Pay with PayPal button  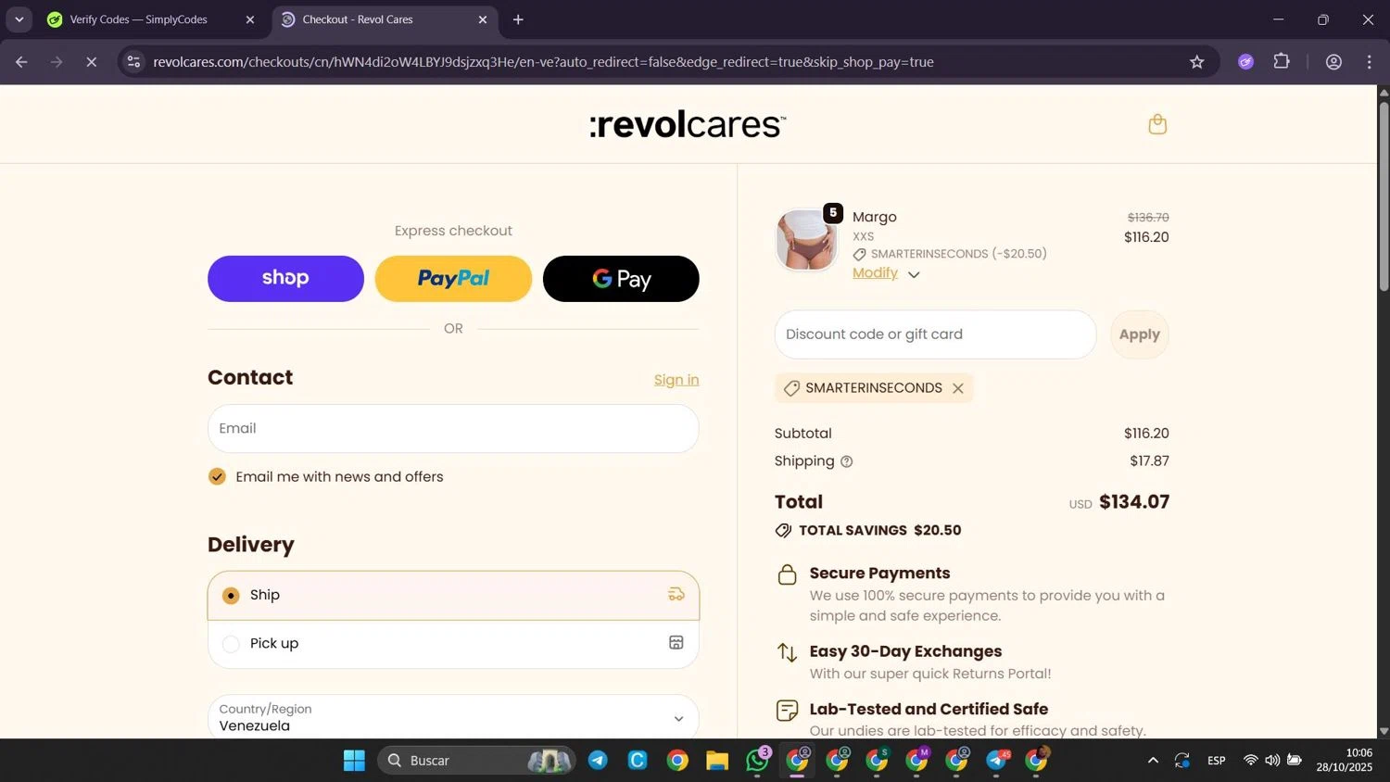[x=453, y=279]
